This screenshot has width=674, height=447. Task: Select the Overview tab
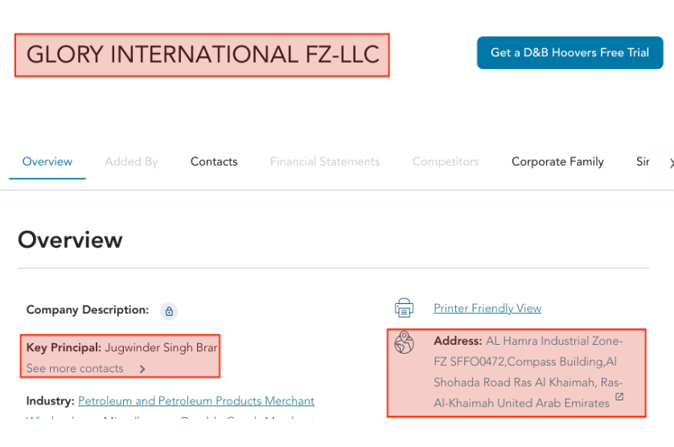pyautogui.click(x=47, y=162)
